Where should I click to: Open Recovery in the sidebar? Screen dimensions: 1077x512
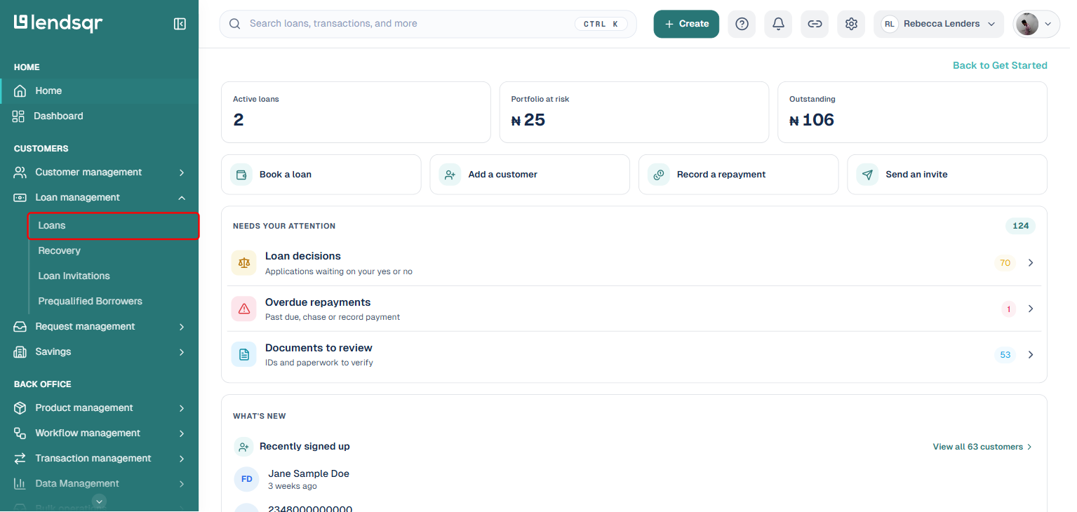pyautogui.click(x=114, y=251)
